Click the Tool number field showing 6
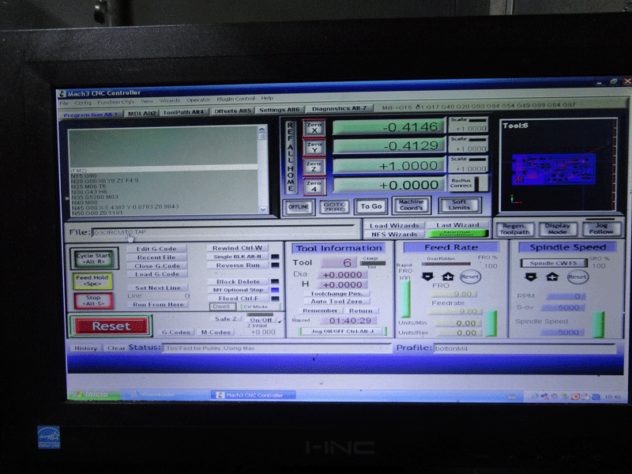 coord(339,263)
